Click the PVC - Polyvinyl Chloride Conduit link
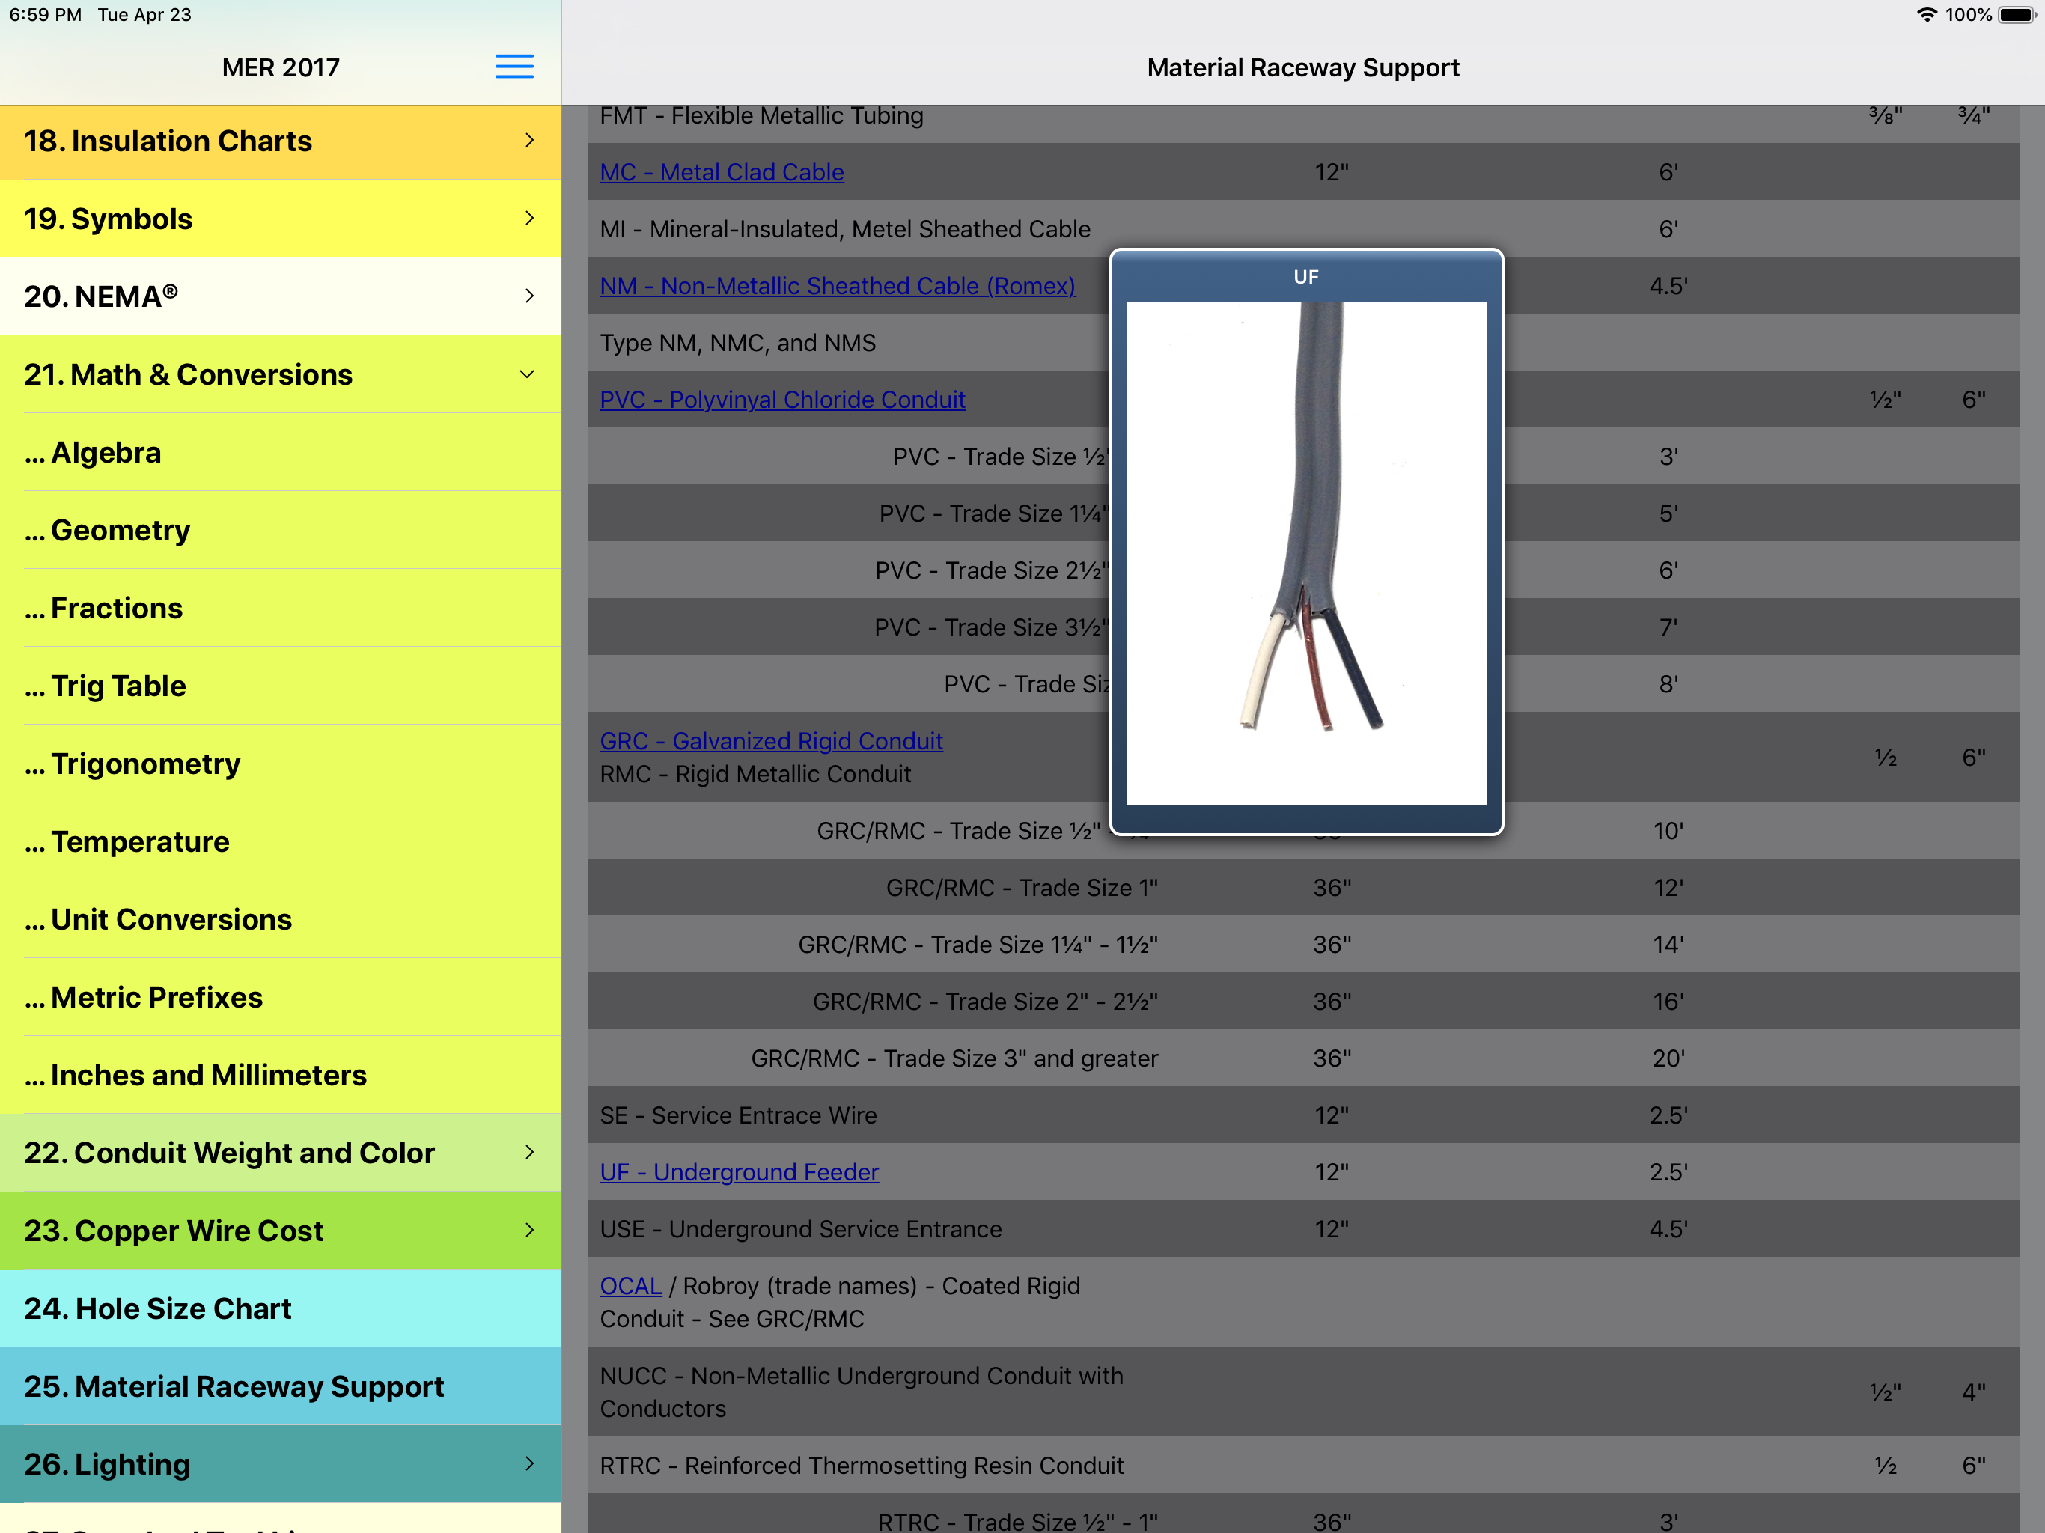The width and height of the screenshot is (2045, 1533). (x=782, y=400)
